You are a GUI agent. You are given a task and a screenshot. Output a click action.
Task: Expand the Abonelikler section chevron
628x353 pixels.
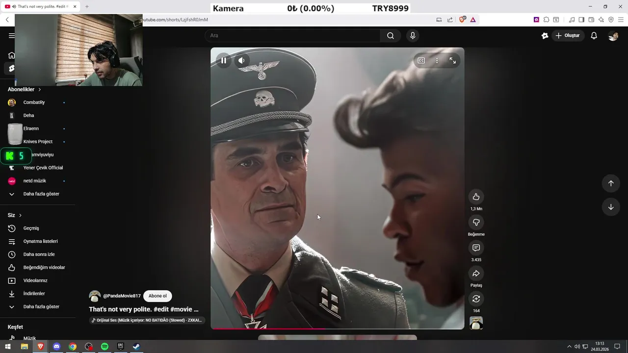40,90
